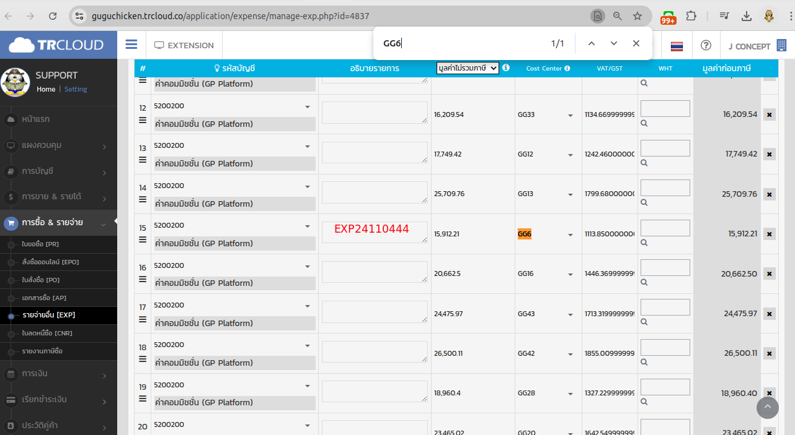This screenshot has height=435, width=795.
Task: Click description field containing EXP24110444
Action: (375, 232)
